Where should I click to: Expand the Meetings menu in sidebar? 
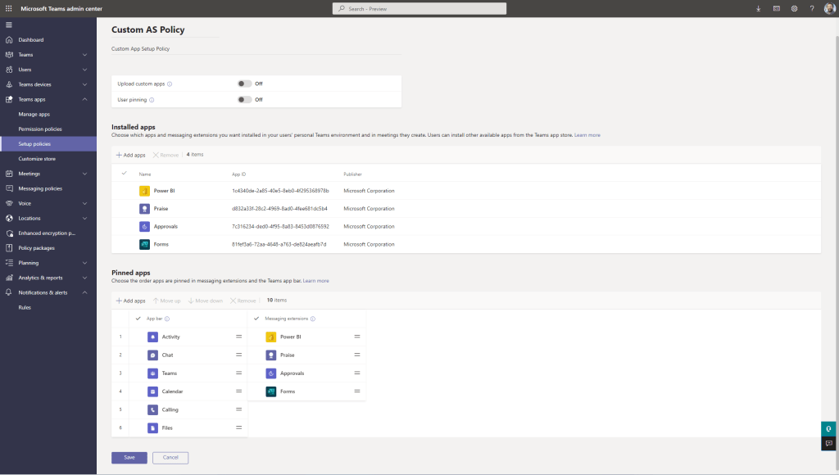tap(84, 174)
